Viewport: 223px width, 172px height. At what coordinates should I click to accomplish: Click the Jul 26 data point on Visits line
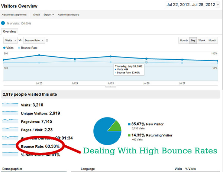(146, 59)
